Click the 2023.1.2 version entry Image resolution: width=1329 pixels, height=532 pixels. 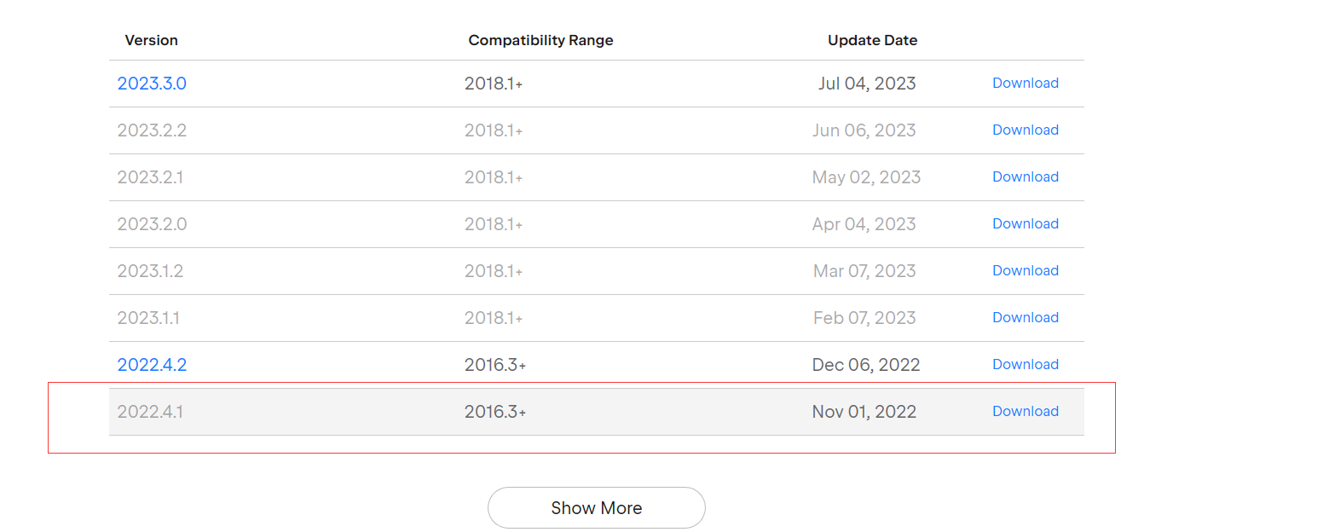pyautogui.click(x=150, y=271)
